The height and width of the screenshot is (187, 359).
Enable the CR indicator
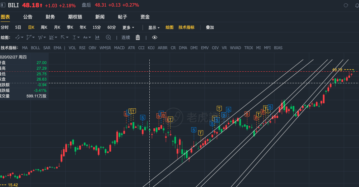pos(173,48)
